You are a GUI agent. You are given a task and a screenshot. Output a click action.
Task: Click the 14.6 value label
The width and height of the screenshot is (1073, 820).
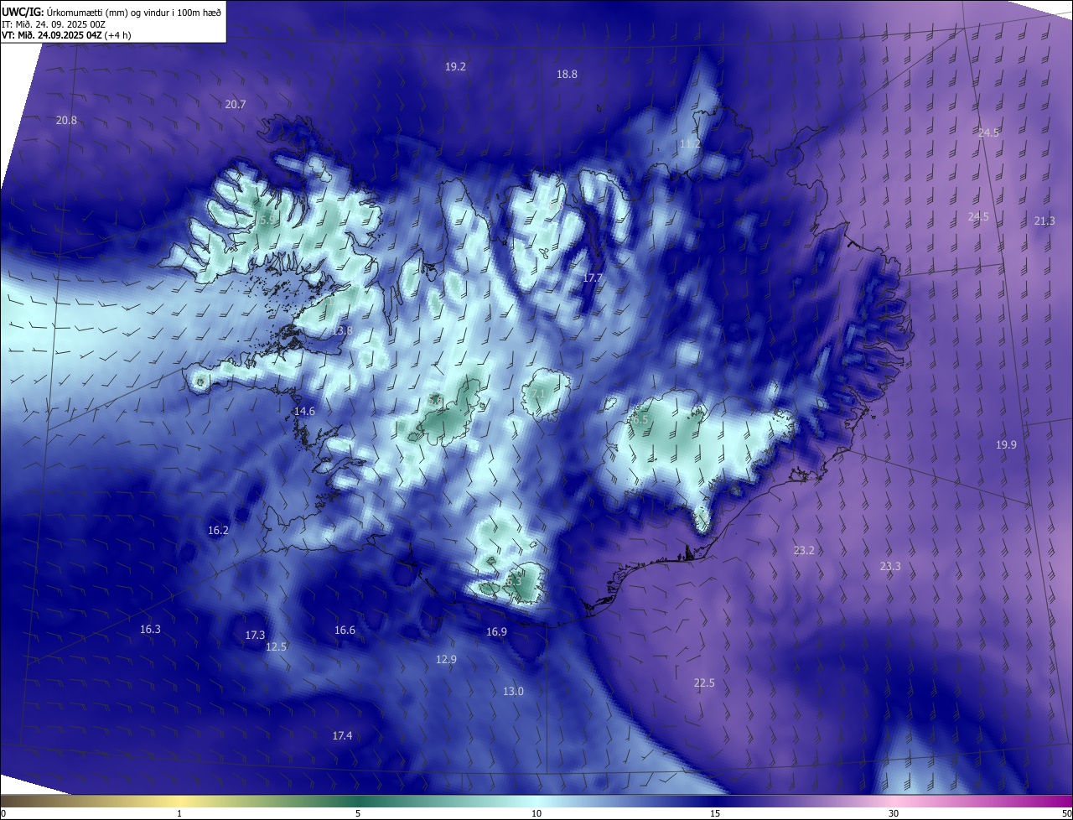[x=304, y=411]
